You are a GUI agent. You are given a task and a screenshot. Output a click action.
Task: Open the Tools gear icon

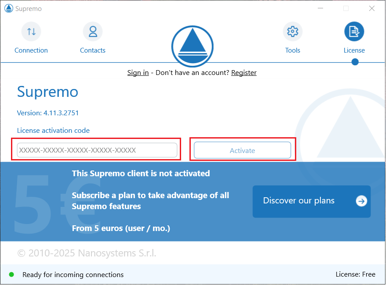coord(293,32)
